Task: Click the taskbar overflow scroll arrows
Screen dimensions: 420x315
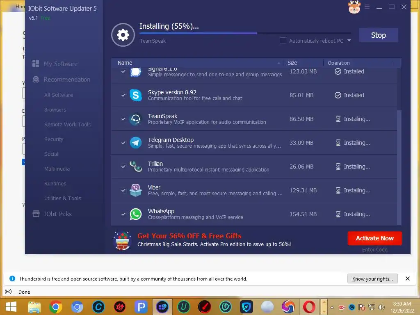Action: (324, 307)
